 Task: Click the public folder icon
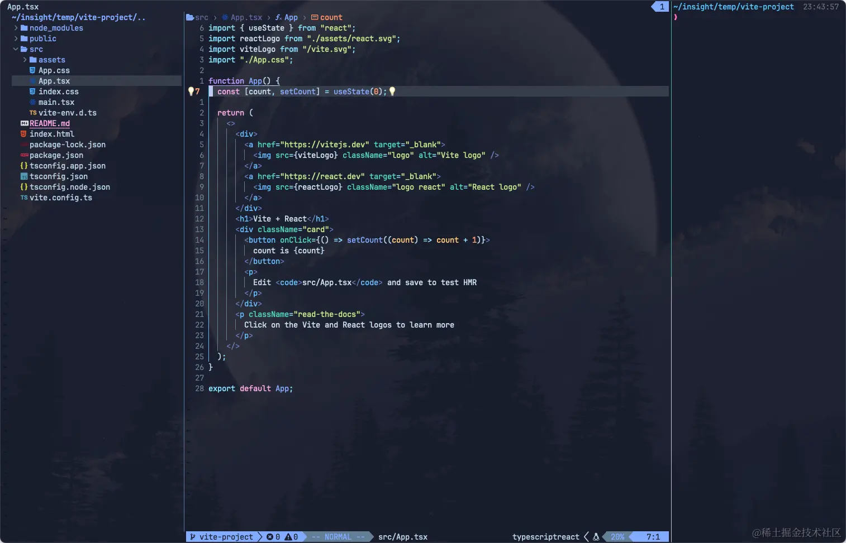tap(24, 39)
